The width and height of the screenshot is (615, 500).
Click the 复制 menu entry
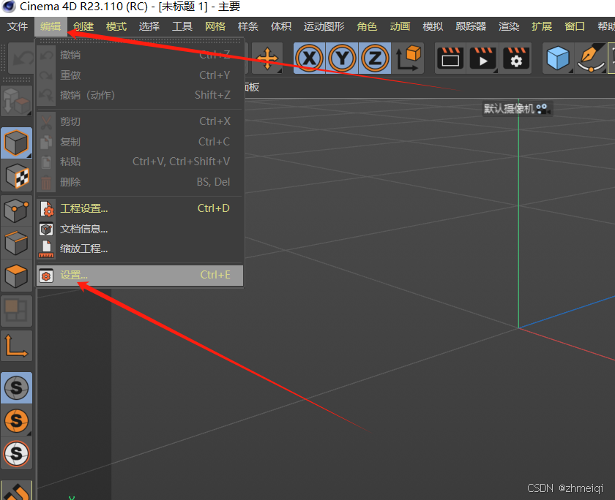[x=140, y=142]
